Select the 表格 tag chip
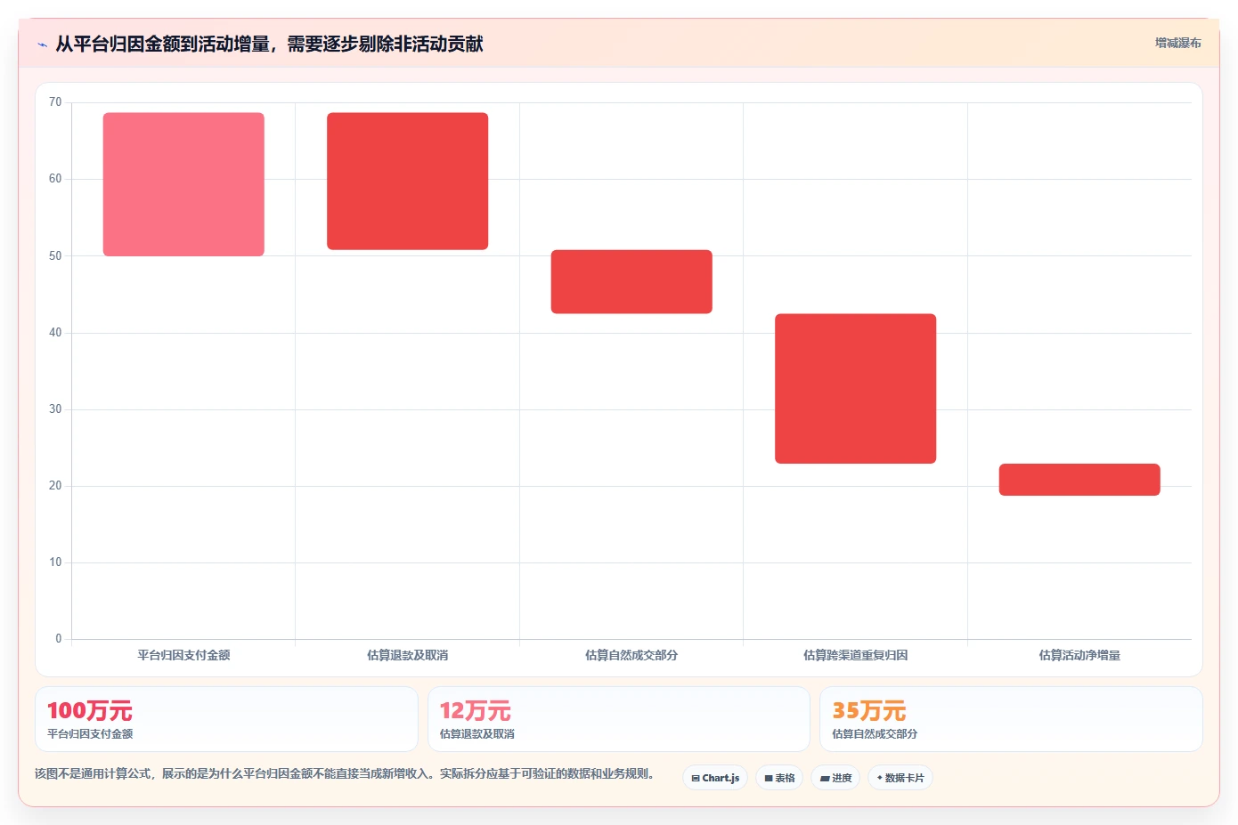The image size is (1238, 825). point(779,778)
